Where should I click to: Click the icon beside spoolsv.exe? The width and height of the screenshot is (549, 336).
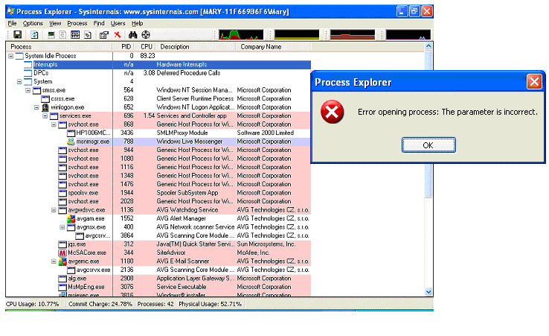click(x=62, y=193)
